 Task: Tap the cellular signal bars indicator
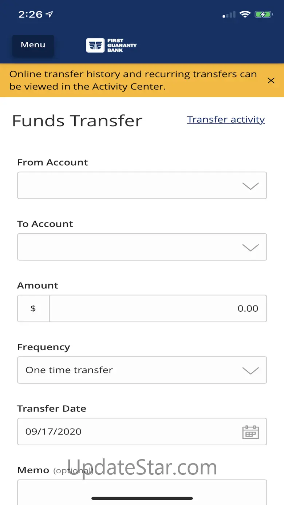pos(229,15)
